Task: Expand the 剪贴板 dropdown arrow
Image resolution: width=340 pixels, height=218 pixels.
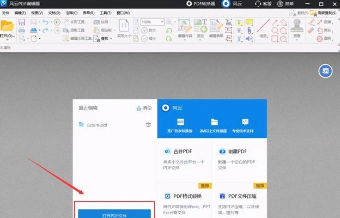Action: coord(114,30)
